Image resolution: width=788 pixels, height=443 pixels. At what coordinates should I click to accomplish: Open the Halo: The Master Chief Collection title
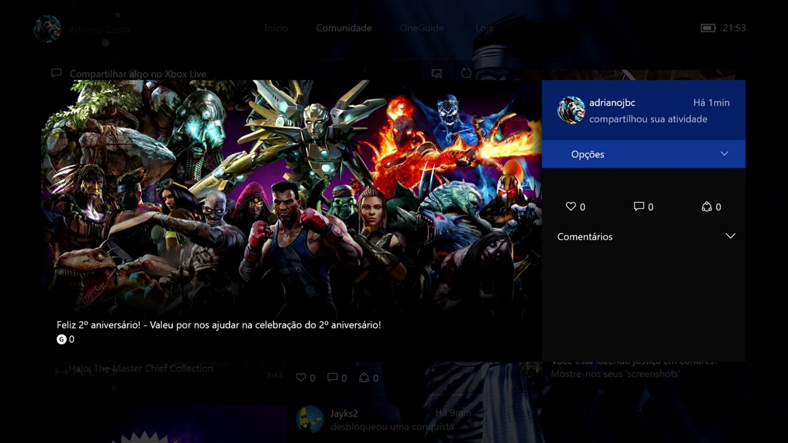coord(141,368)
